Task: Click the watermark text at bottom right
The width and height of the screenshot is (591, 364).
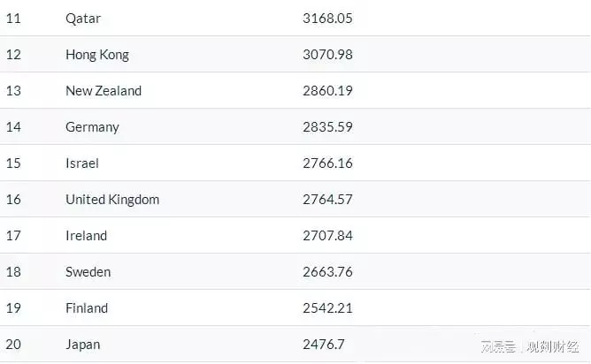Action: point(530,346)
